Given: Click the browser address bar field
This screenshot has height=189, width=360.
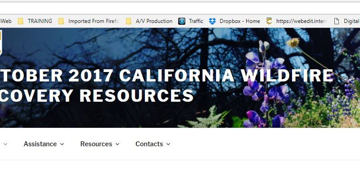Looking at the screenshot, I should pos(180,9).
